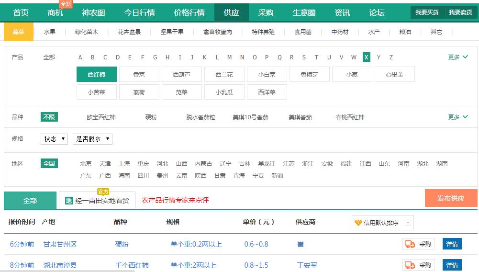Screen dimensions: 479x272
Task: Click 千个西红柿 variety link
Action: [132, 265]
